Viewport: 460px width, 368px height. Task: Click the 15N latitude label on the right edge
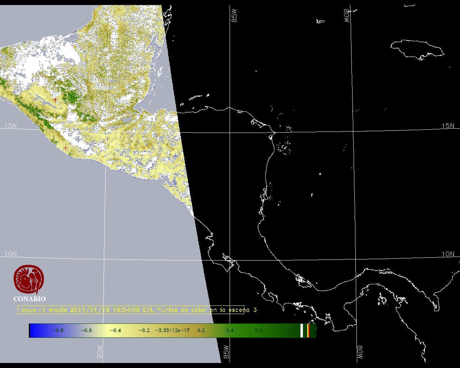pyautogui.click(x=448, y=126)
